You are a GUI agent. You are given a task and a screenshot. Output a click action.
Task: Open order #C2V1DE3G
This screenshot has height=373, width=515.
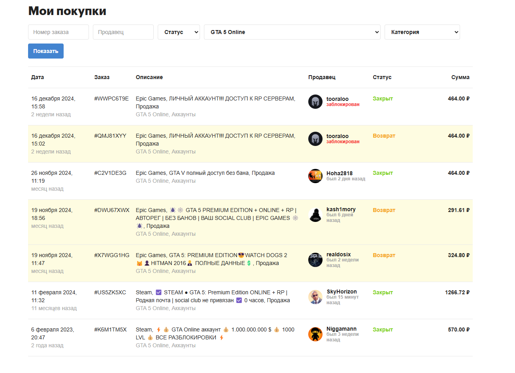pos(110,173)
